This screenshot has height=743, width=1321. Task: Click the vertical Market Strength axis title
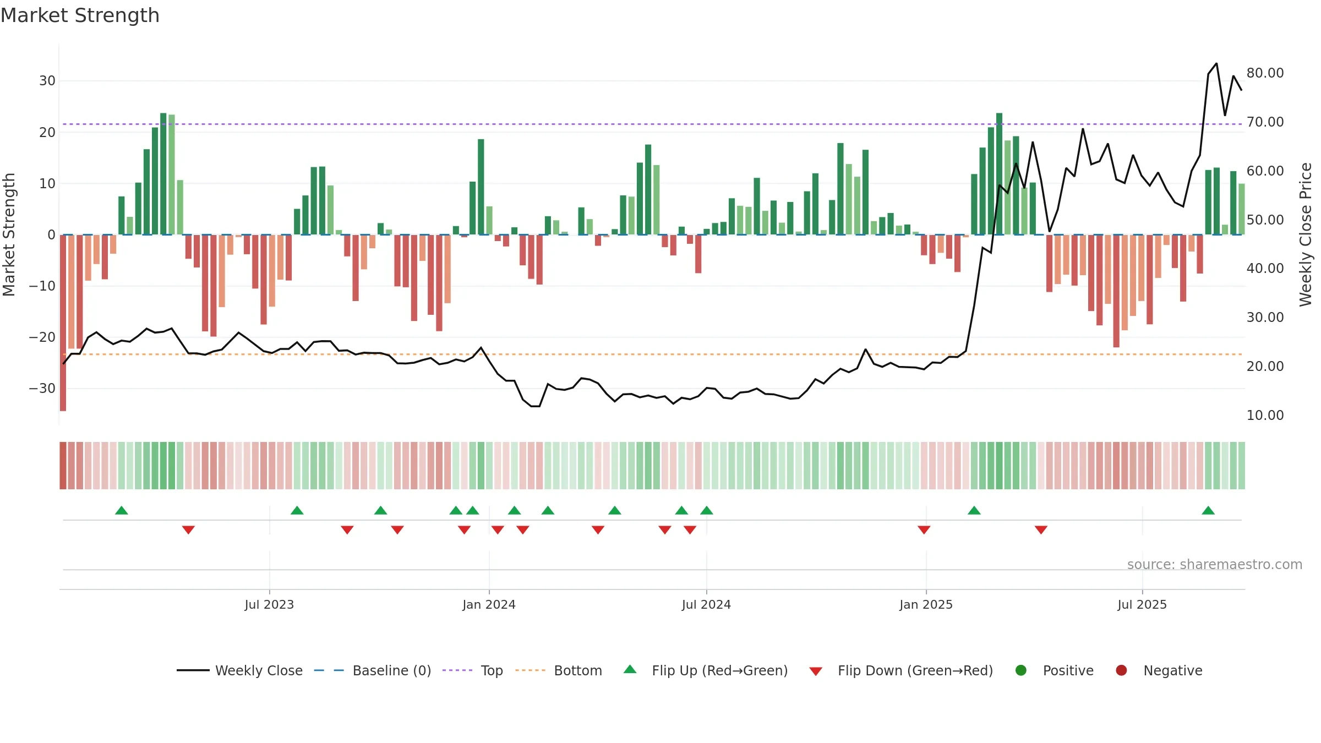click(x=9, y=234)
